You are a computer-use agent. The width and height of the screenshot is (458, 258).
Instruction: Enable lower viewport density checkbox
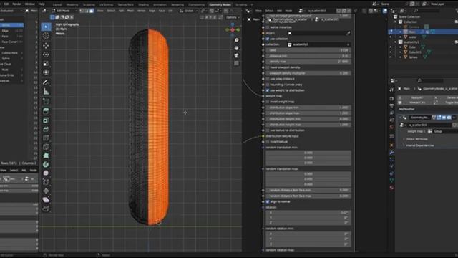coord(268,67)
